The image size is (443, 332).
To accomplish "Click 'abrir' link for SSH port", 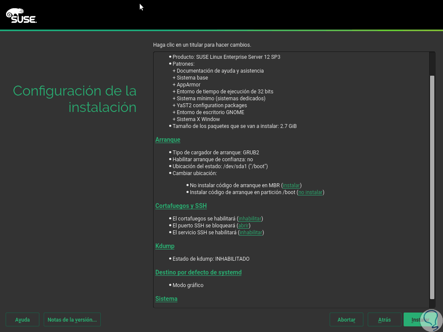I will [244, 226].
